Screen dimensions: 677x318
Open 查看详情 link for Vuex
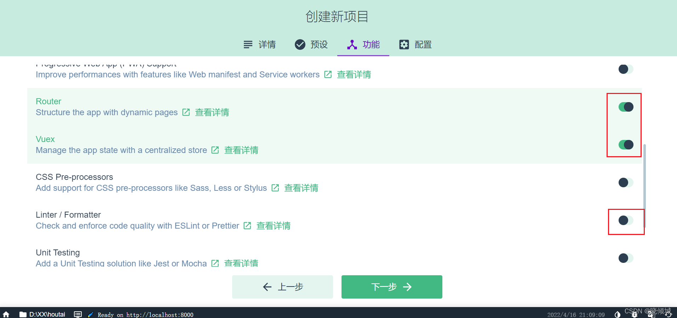[x=241, y=150]
